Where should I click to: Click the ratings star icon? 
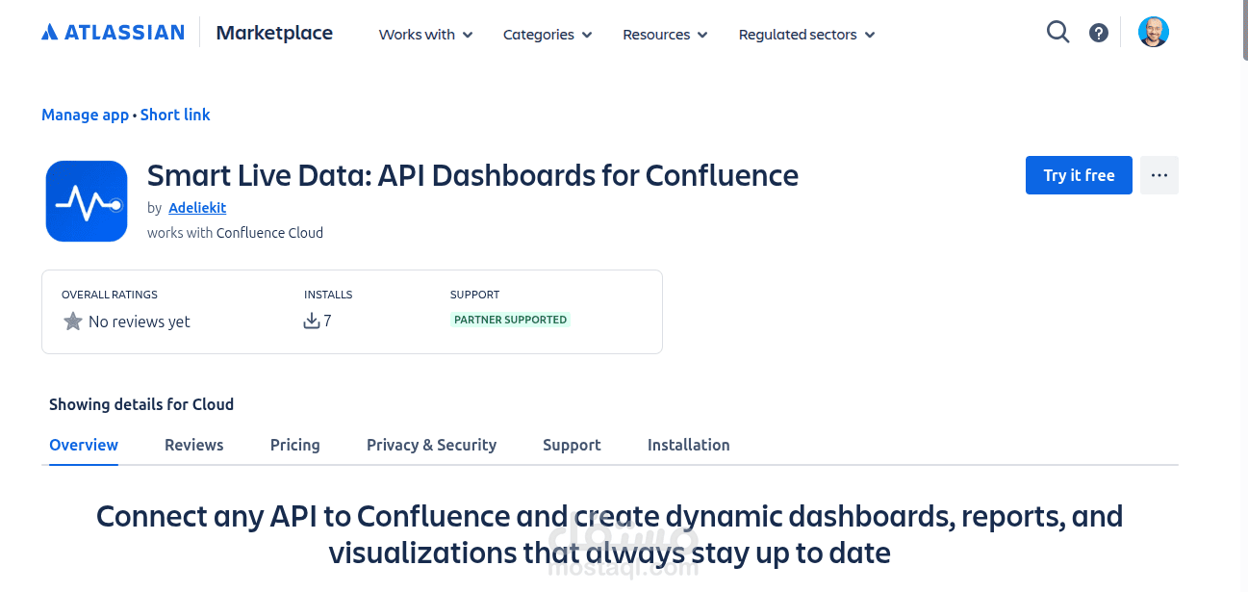(73, 322)
